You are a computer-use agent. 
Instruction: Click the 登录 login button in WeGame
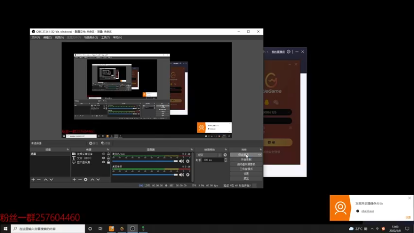tap(278, 142)
